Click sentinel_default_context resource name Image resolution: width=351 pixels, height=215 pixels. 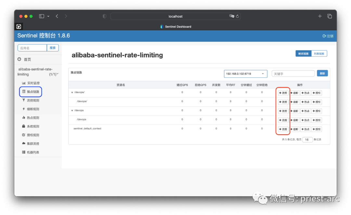tap(87, 128)
